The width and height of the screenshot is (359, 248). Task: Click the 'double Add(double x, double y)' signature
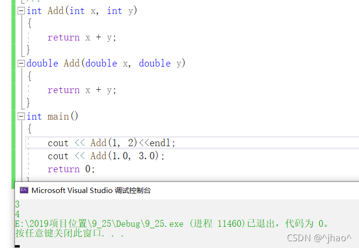(106, 64)
